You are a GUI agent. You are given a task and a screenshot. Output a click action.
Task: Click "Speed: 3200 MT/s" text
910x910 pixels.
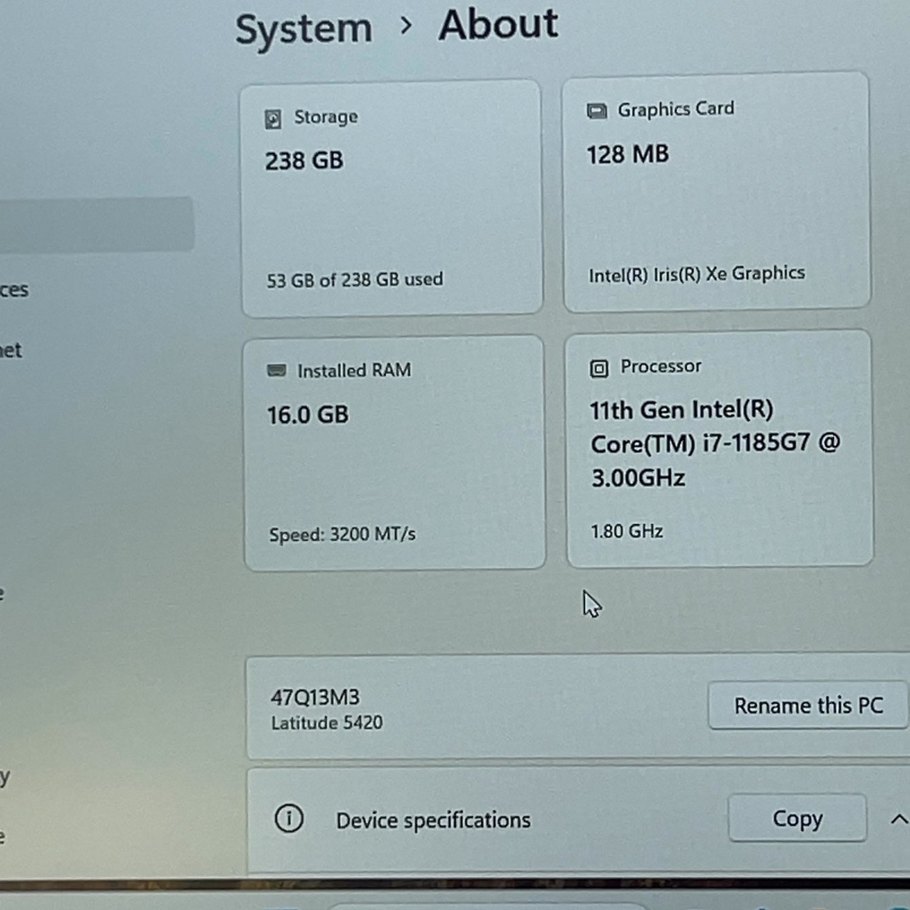342,534
